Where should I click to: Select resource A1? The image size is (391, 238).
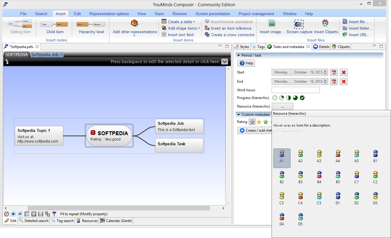coord(282,158)
